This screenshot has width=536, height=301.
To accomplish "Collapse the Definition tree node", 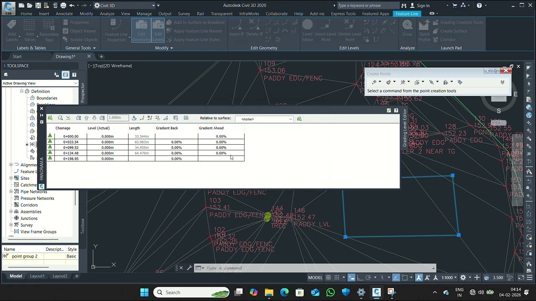I will click(x=21, y=91).
